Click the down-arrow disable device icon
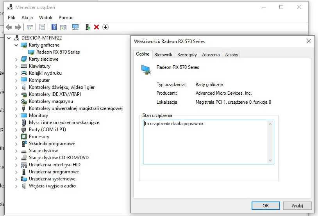Image resolution: width=318 pixels, height=216 pixels. click(105, 27)
